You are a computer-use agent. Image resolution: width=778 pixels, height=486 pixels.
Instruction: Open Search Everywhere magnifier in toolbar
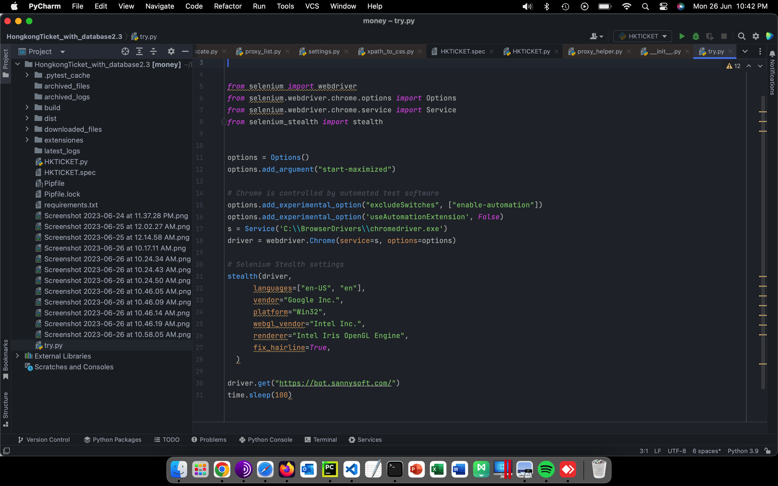coord(741,36)
